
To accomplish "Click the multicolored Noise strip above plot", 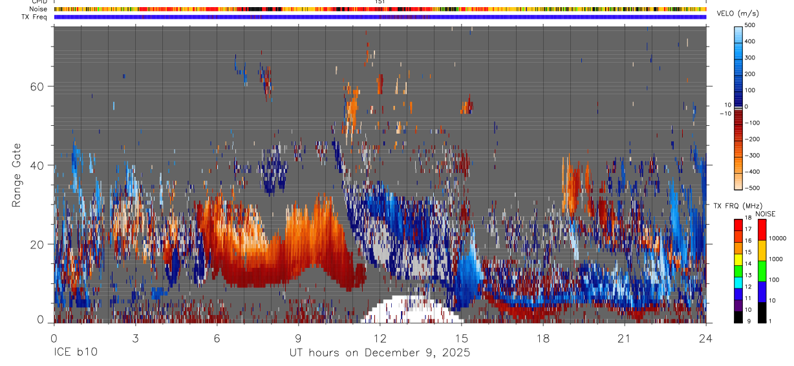I will click(x=380, y=9).
